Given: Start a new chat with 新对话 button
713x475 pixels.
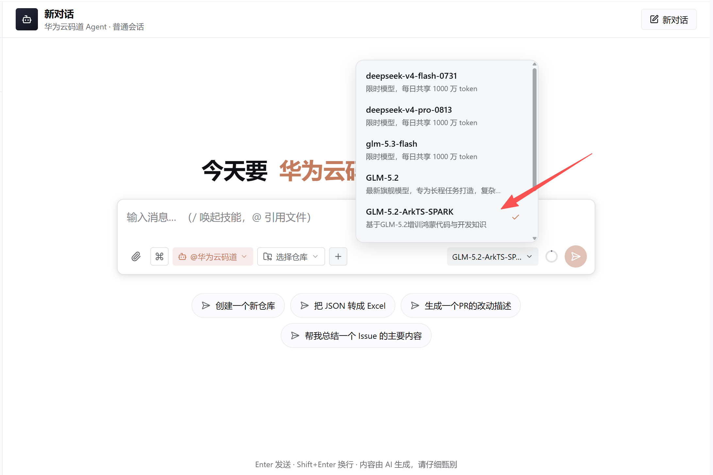Looking at the screenshot, I should (x=669, y=20).
